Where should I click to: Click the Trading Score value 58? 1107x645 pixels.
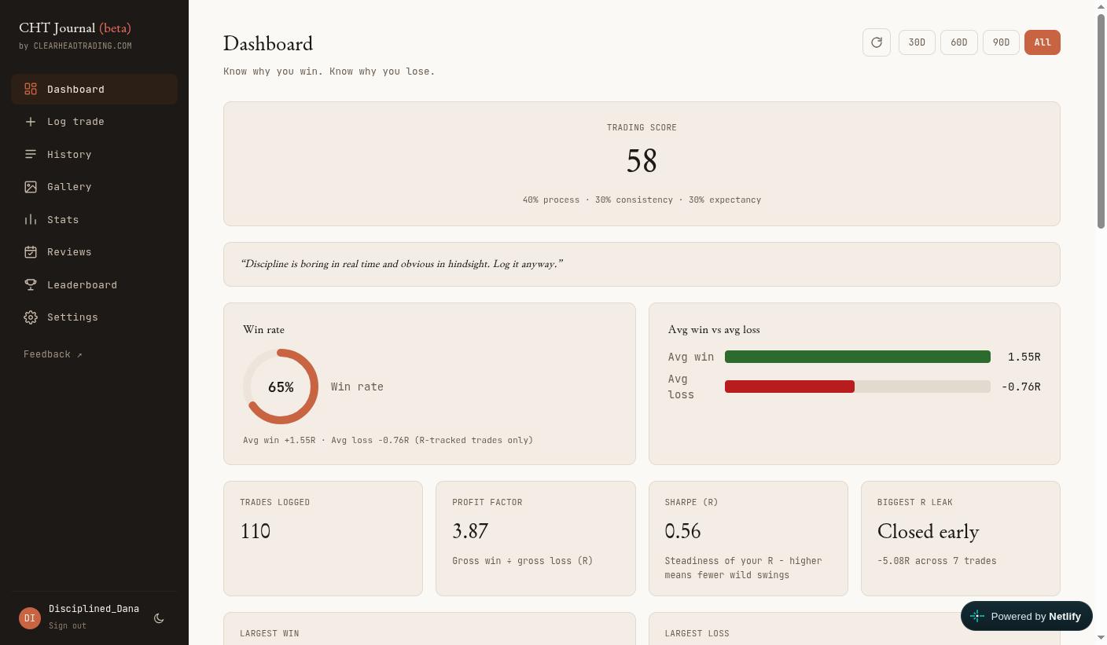642,162
